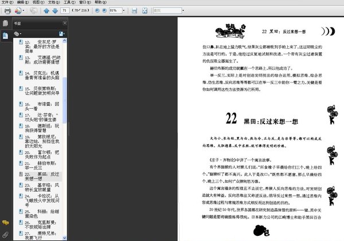Image resolution: width=344 pixels, height=241 pixels.
Task: Show the Pages thumbnails panel
Action: pyautogui.click(x=5, y=23)
